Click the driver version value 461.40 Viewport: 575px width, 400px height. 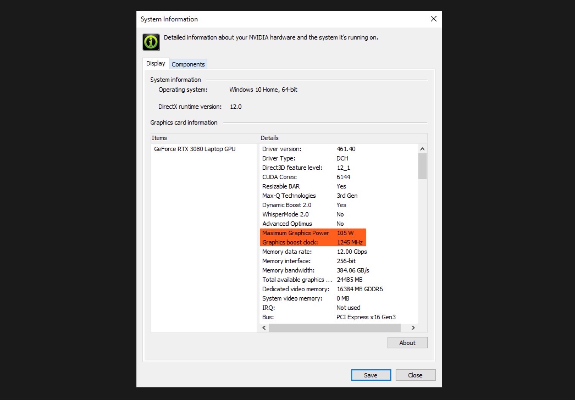(346, 149)
